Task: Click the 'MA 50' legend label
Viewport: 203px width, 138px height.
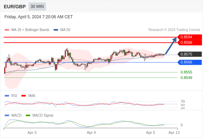Action: click(65, 30)
